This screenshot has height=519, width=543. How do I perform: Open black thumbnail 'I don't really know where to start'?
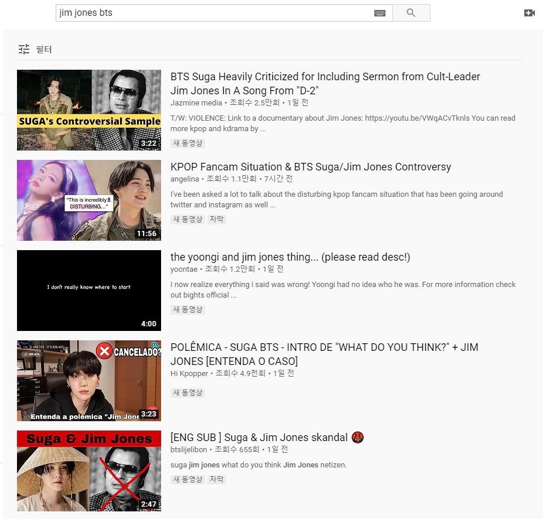[89, 291]
